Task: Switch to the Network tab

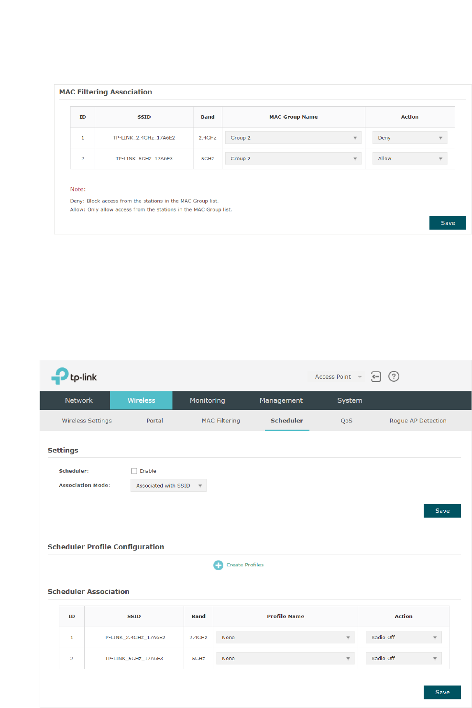Action: coord(79,400)
